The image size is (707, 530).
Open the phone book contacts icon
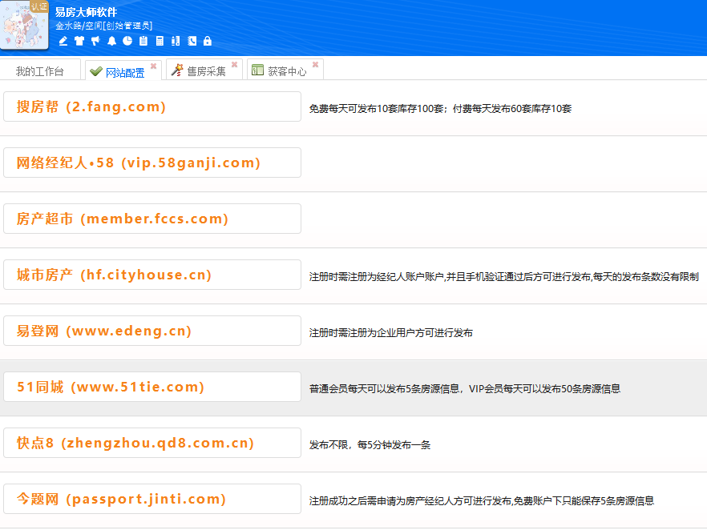[192, 41]
